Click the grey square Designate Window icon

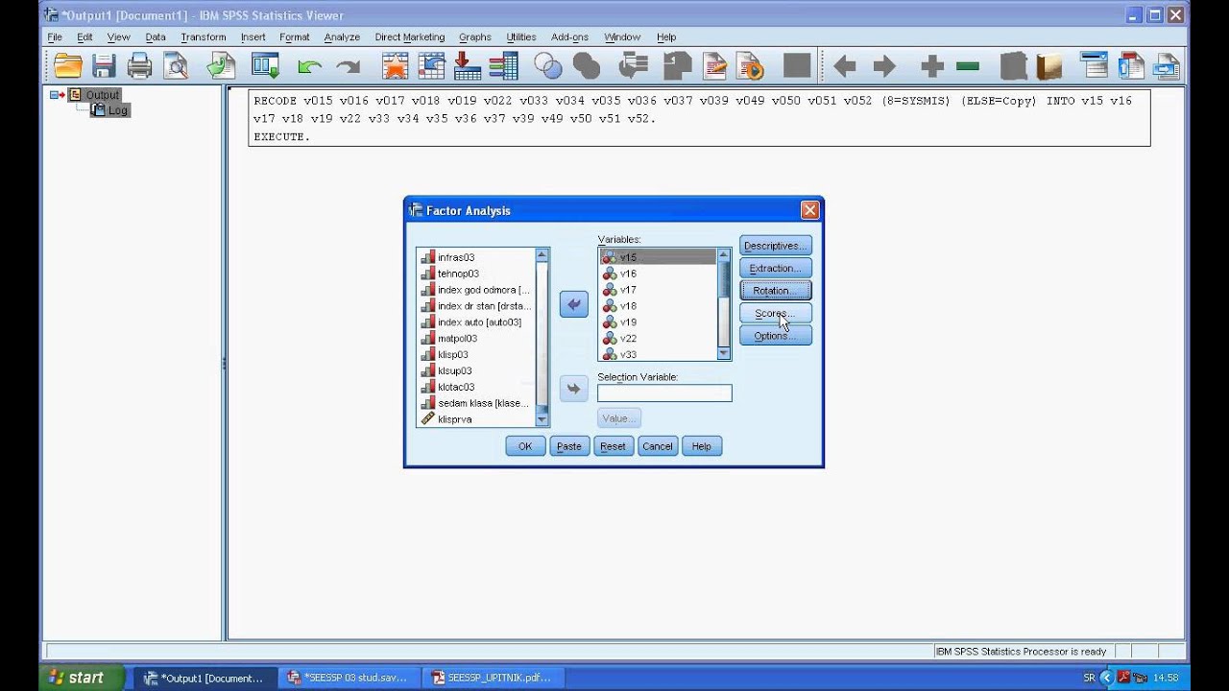(x=797, y=66)
